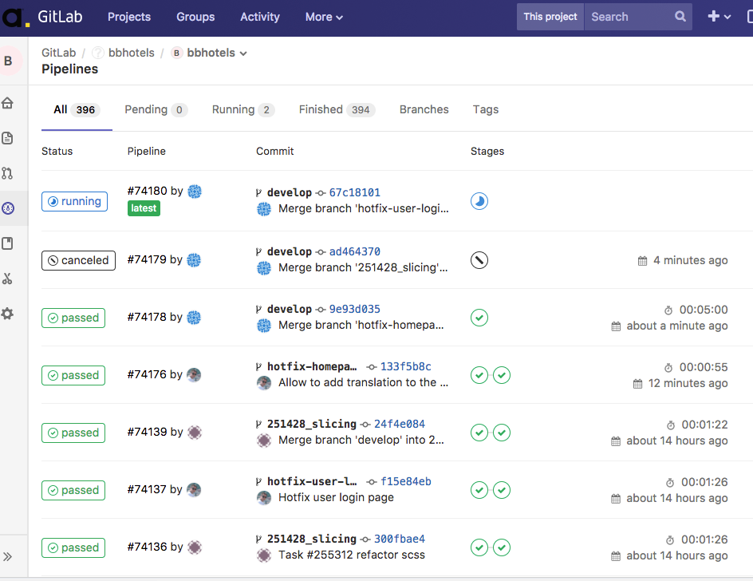Open commit 67c18101 link
This screenshot has height=581, width=753.
[x=354, y=192]
